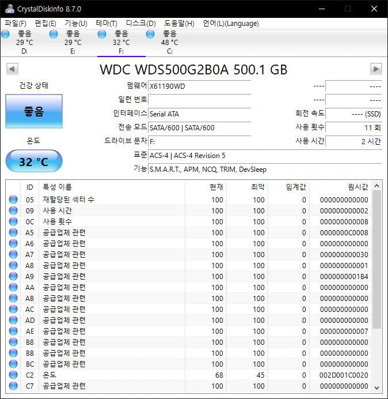388x399 pixels.
Task: Click raw value 0000000C0008 in A5 row
Action: [344, 232]
